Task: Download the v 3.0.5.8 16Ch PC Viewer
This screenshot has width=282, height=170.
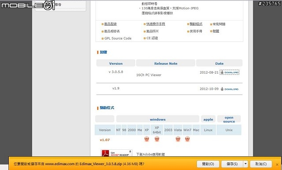Action: 230,72
